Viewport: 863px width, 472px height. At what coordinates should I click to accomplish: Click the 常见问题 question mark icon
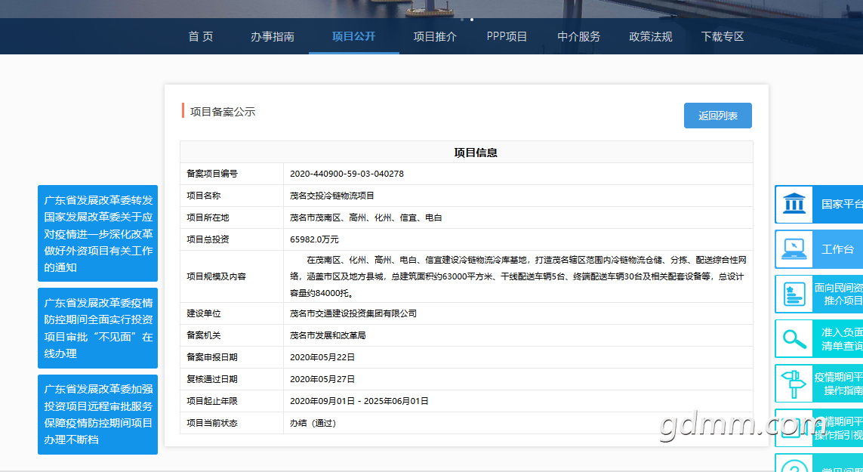[794, 467]
